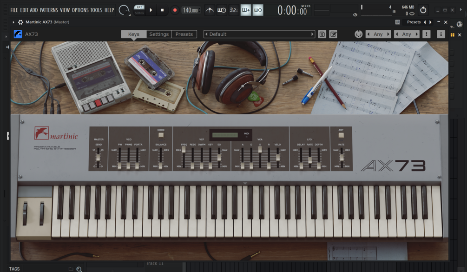Click the LFO RATE slider handle
The width and height of the screenshot is (467, 272).
tap(310, 160)
